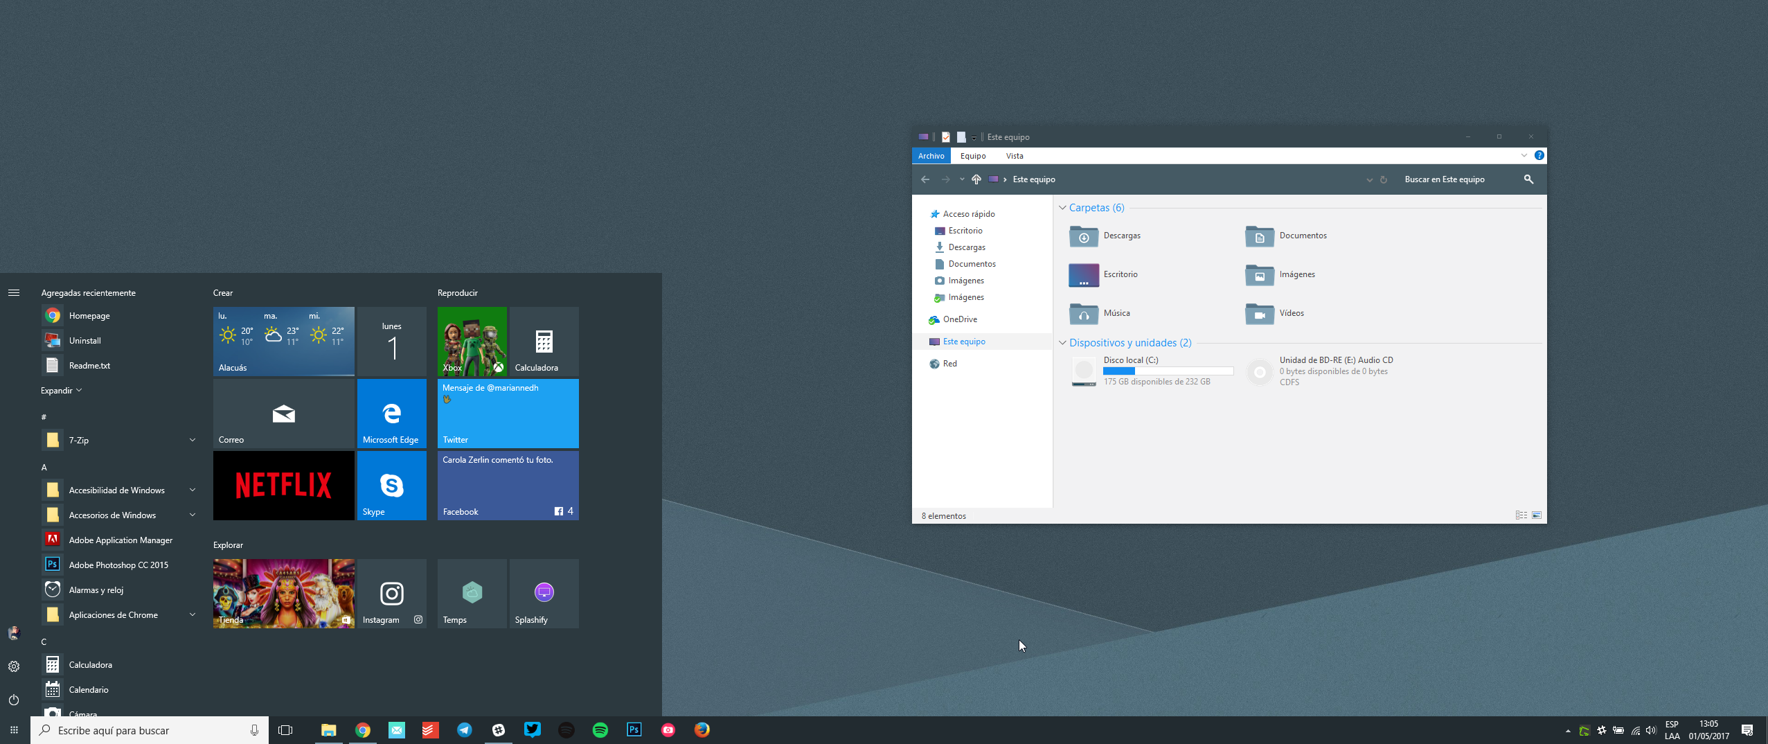The image size is (1768, 744).
Task: Expand recently added apps list
Action: pyautogui.click(x=61, y=391)
